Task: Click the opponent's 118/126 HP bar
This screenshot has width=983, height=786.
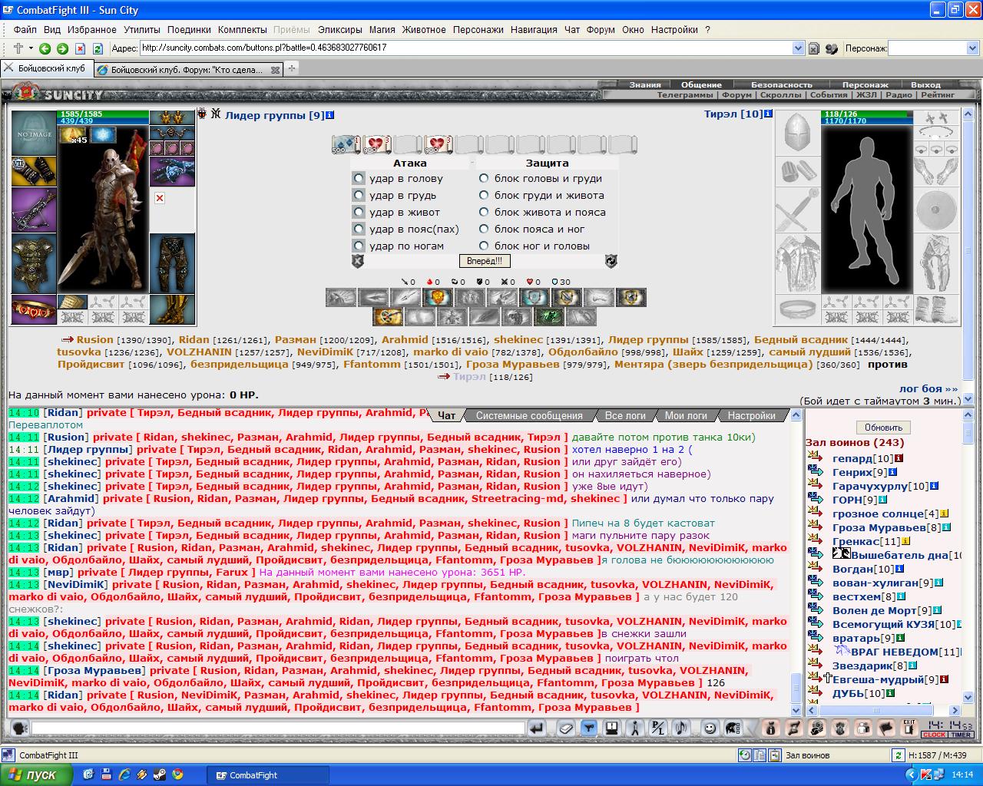Action: 868,114
